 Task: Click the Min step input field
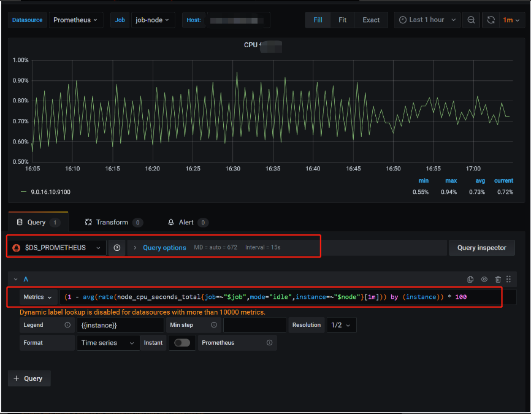coord(256,325)
